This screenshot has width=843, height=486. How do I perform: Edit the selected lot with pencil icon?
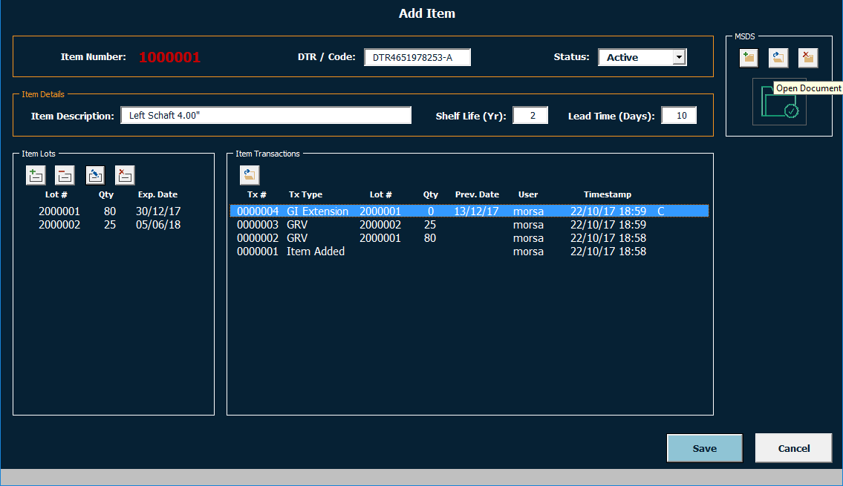(95, 175)
